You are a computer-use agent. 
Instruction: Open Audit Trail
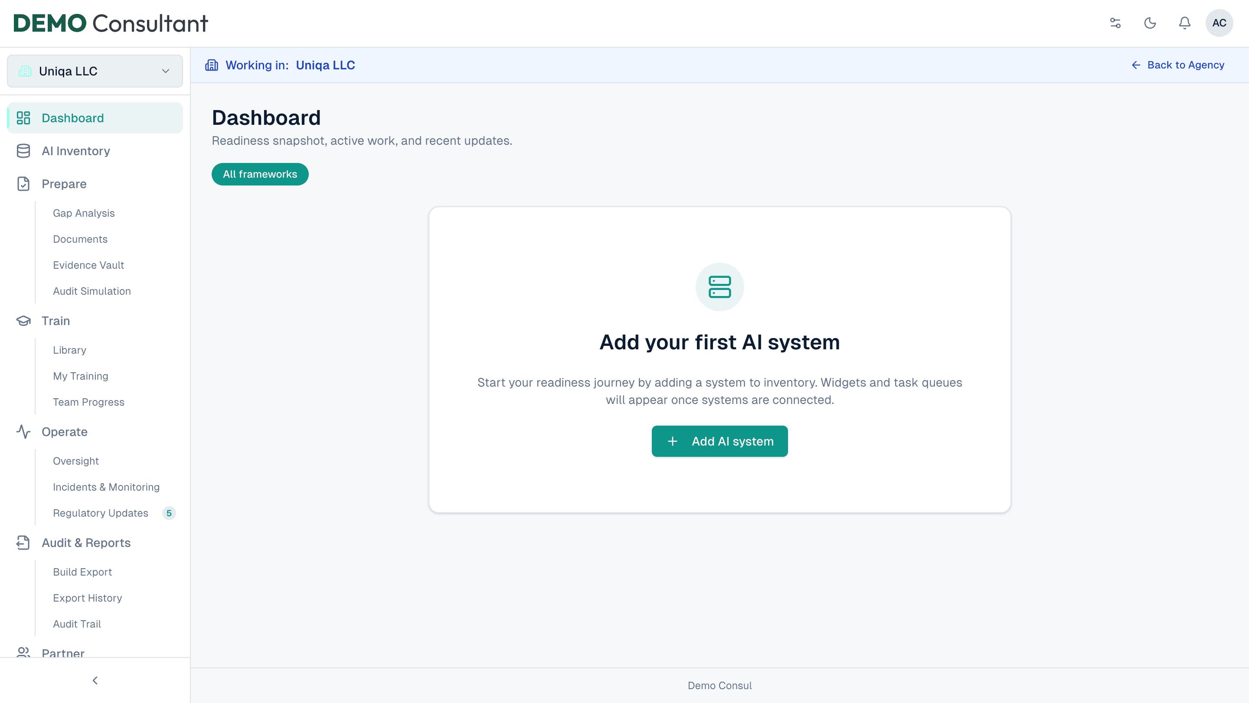77,624
